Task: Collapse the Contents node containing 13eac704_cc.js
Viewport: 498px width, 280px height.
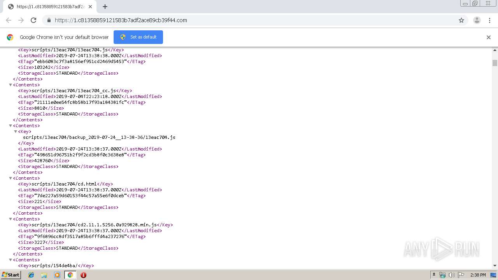Action: coord(11,85)
